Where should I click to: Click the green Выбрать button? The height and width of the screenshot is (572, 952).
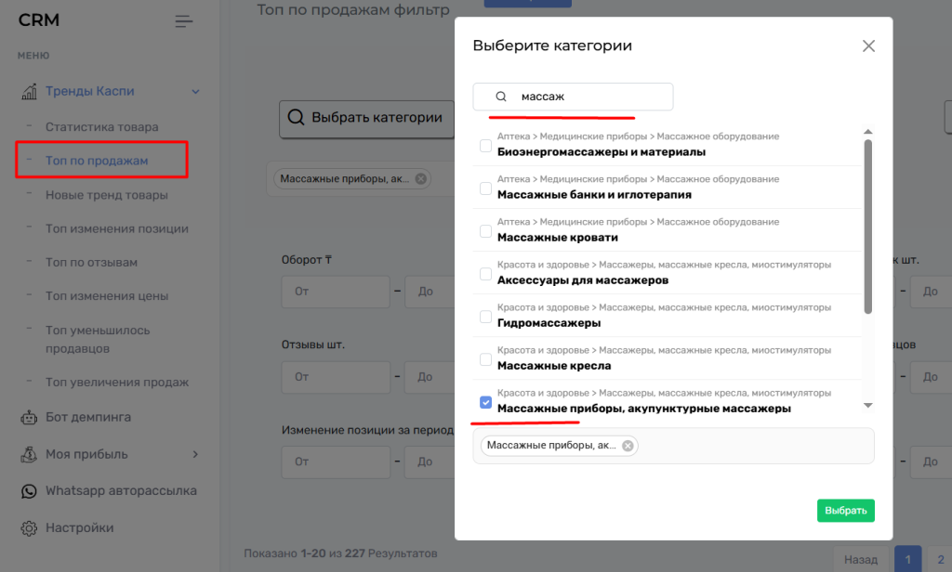click(846, 511)
